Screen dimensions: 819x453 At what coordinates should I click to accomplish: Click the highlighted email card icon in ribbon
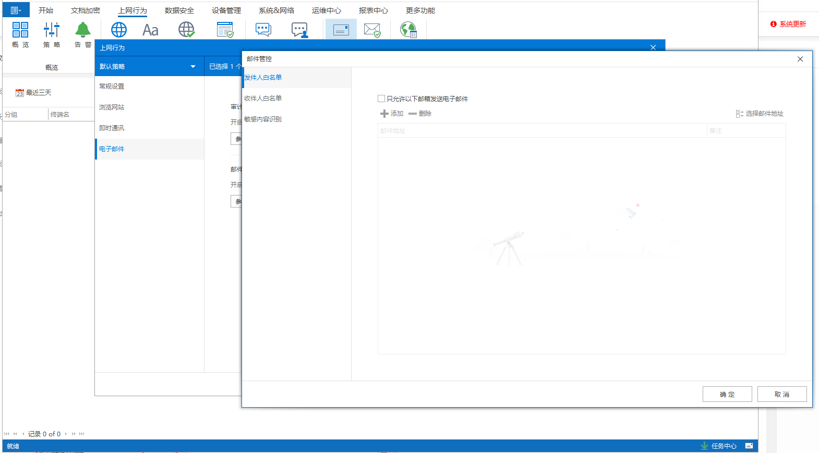[341, 30]
